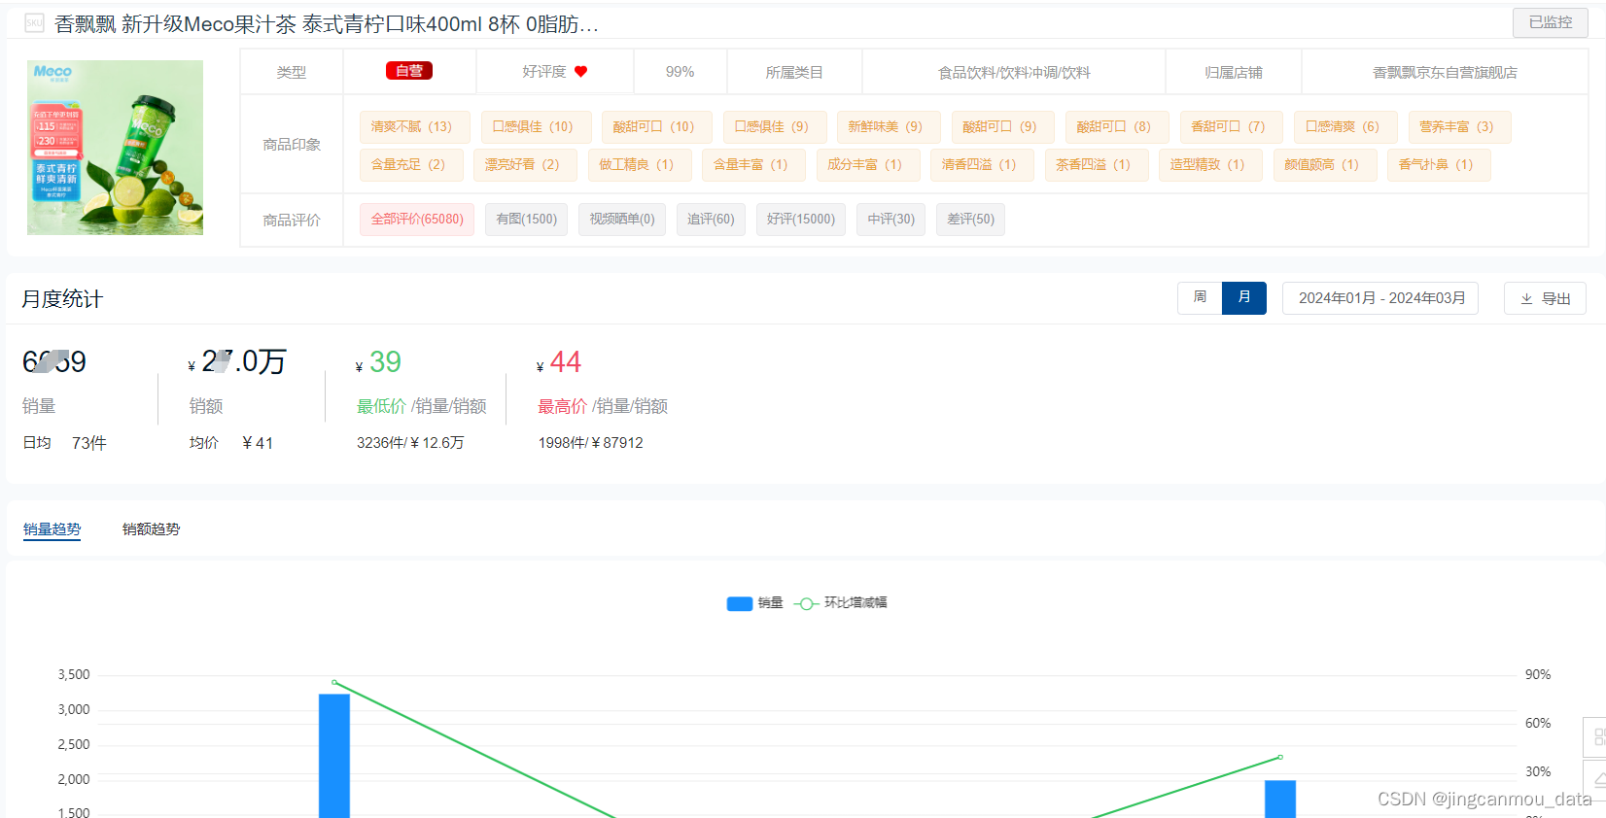
Task: Switch statistics to 月 view
Action: (1244, 297)
